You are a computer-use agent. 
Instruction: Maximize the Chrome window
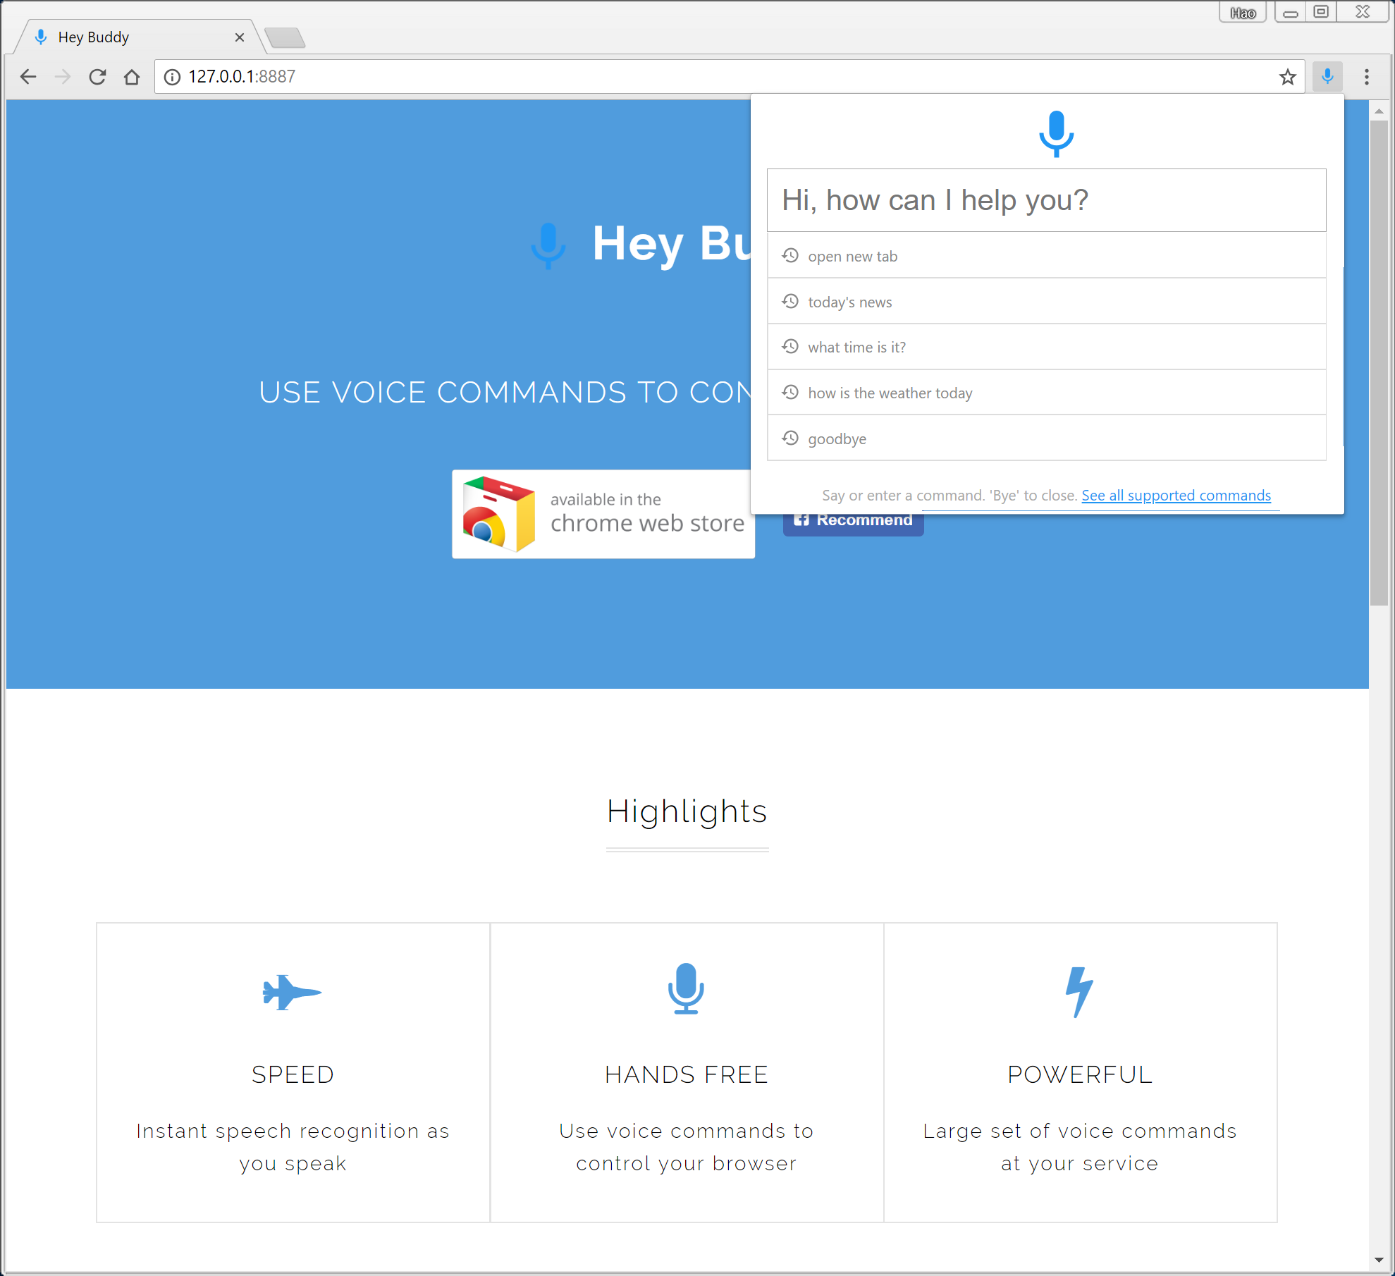[x=1322, y=13]
